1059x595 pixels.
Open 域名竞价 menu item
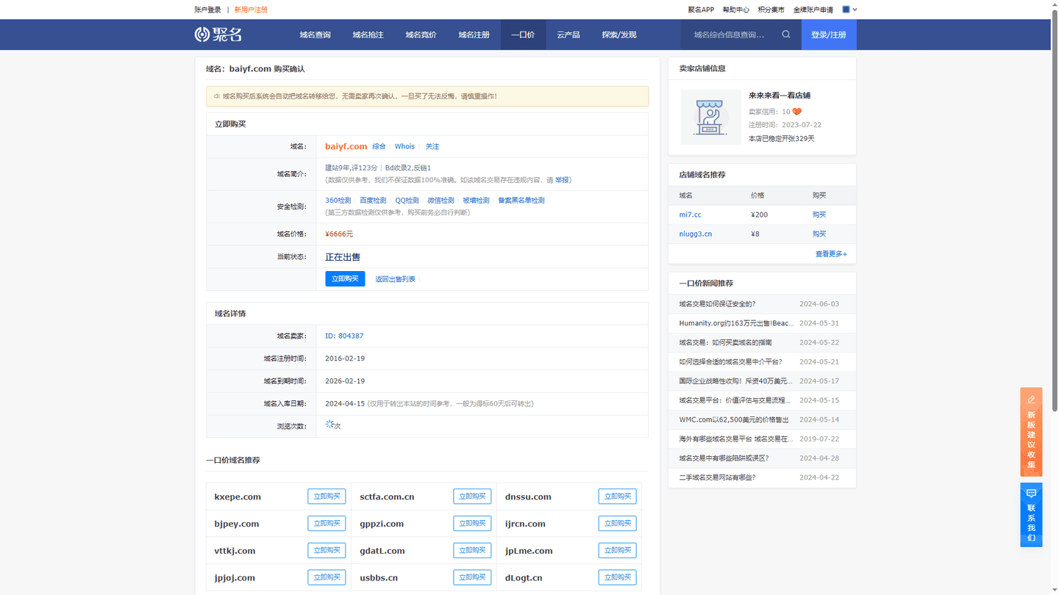tap(421, 35)
